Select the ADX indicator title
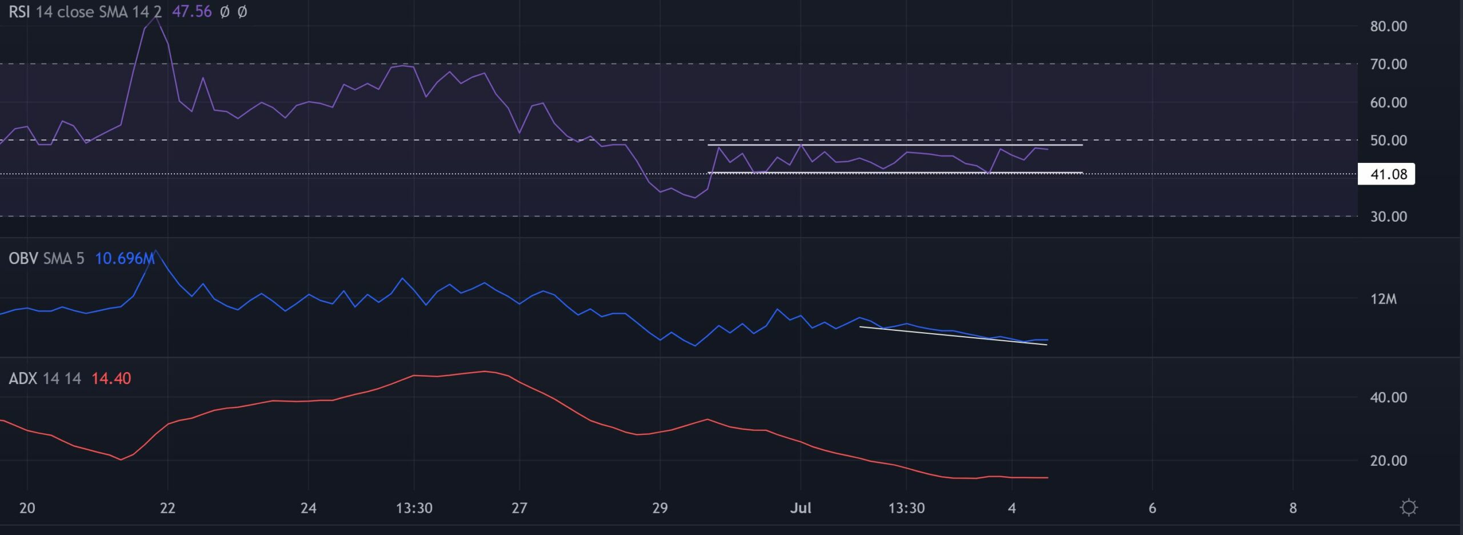Screen dimensions: 1463x535 tap(23, 378)
